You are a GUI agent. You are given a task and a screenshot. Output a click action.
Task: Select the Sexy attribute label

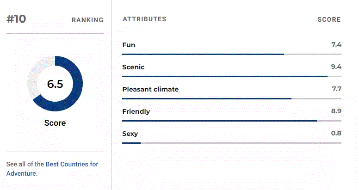(130, 134)
